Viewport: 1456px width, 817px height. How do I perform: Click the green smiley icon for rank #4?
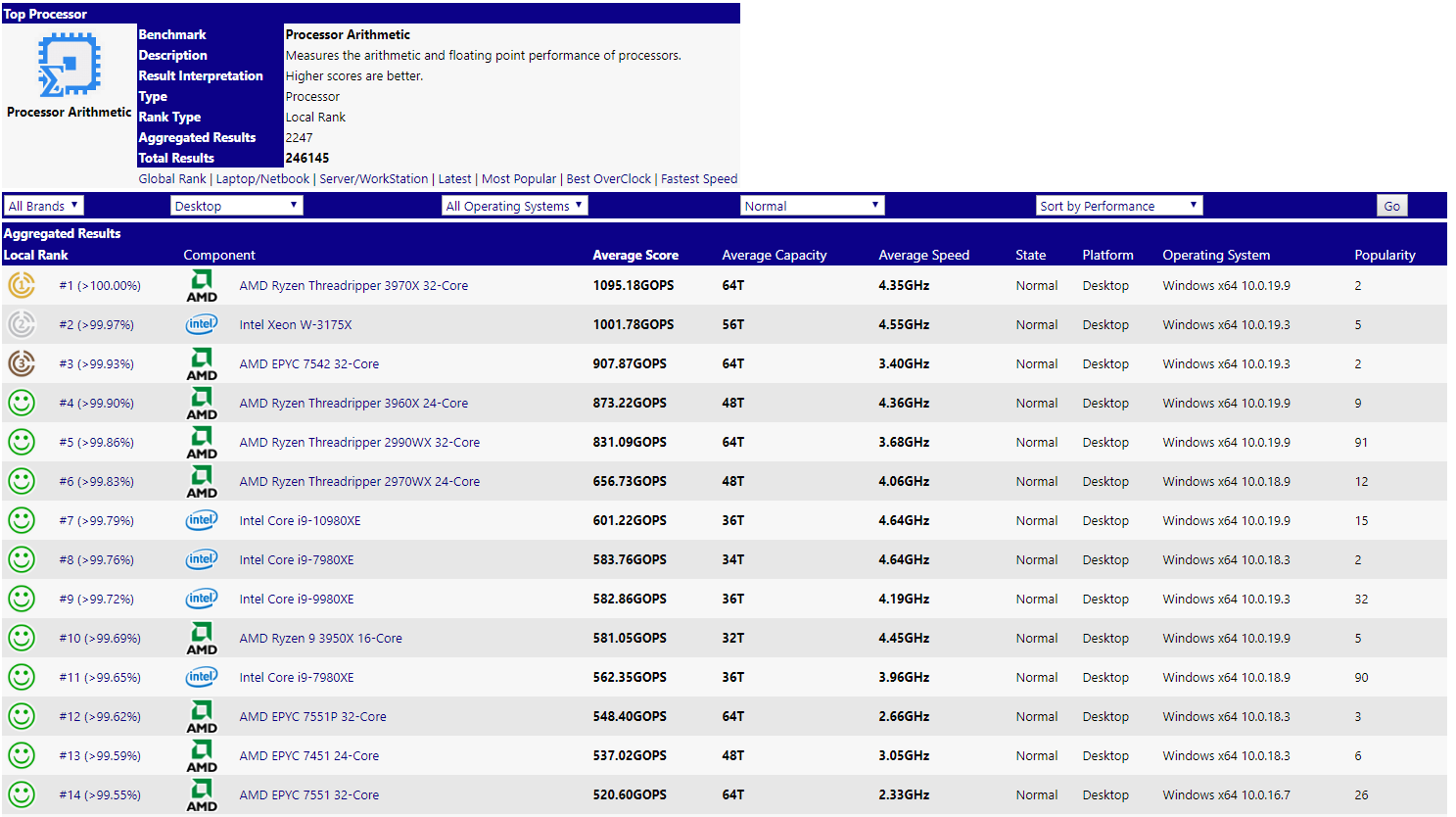coord(22,403)
